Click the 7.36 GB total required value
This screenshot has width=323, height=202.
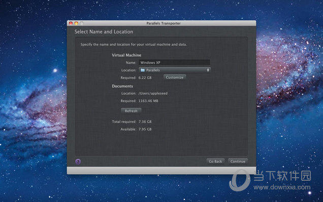[145, 122]
